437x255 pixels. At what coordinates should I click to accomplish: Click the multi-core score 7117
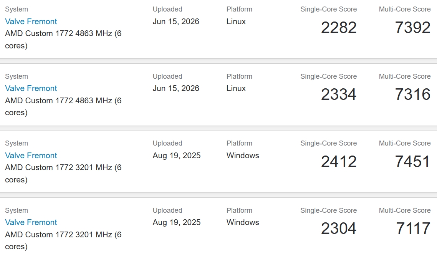[413, 229]
